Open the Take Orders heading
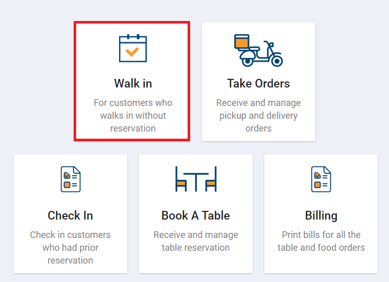The image size is (389, 282). [x=258, y=83]
